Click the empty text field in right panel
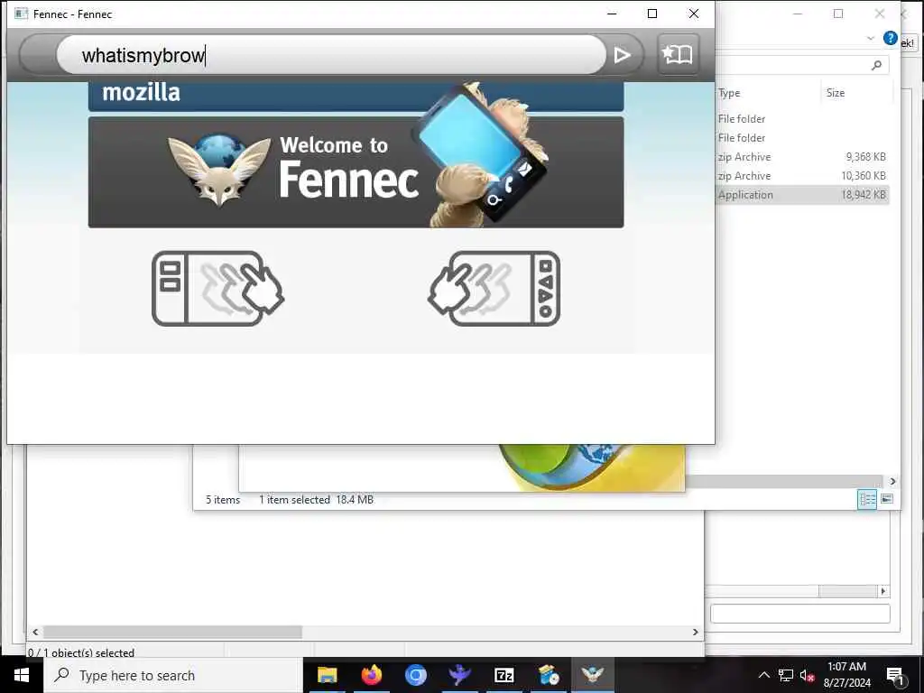Viewport: 924px width, 693px height. coord(800,614)
